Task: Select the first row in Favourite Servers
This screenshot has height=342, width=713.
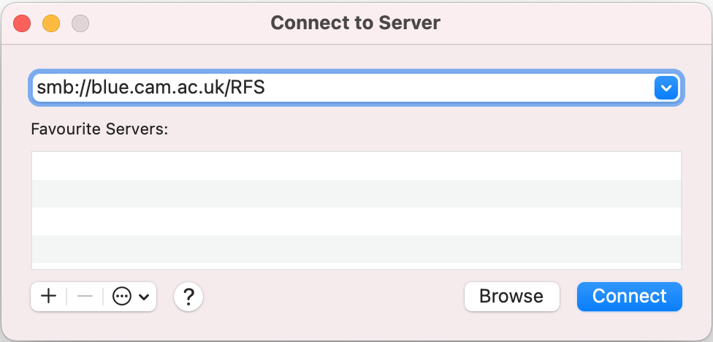Action: (356, 166)
